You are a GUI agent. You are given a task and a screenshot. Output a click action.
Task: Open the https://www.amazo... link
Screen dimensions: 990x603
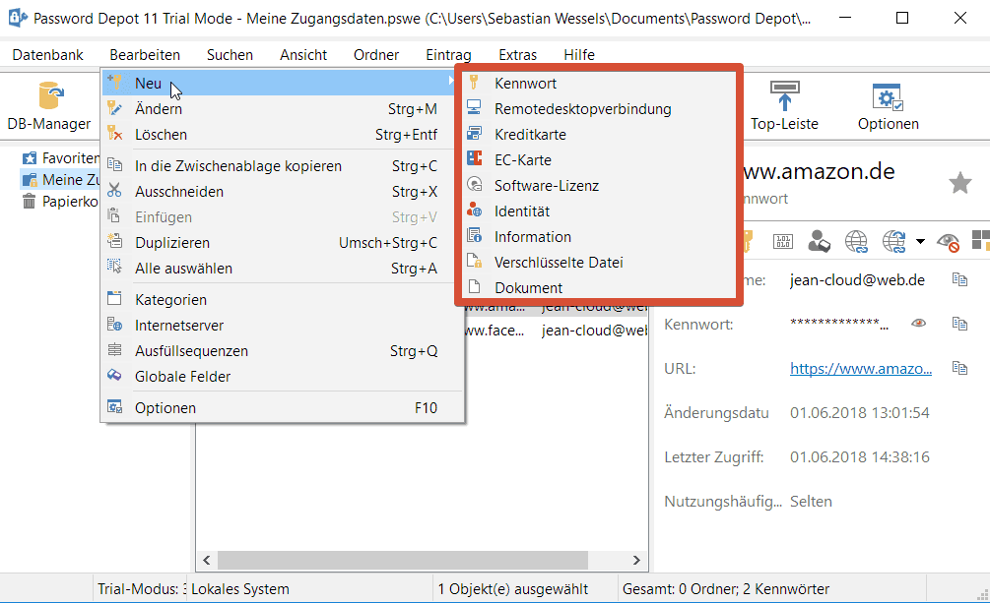[861, 368]
